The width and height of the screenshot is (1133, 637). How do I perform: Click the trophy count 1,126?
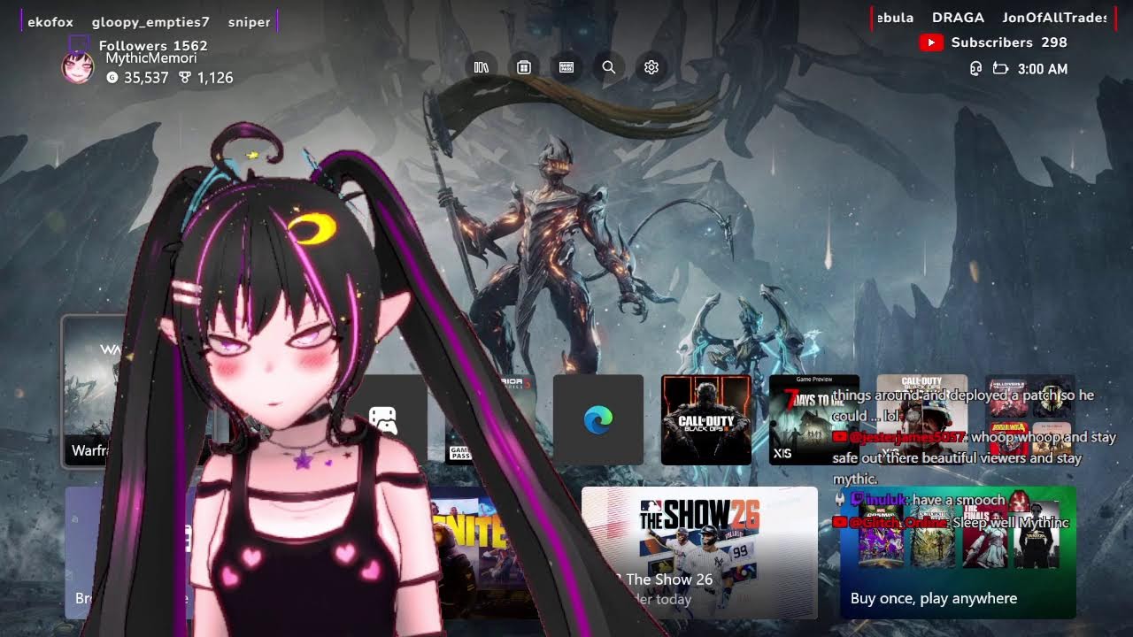tap(215, 78)
